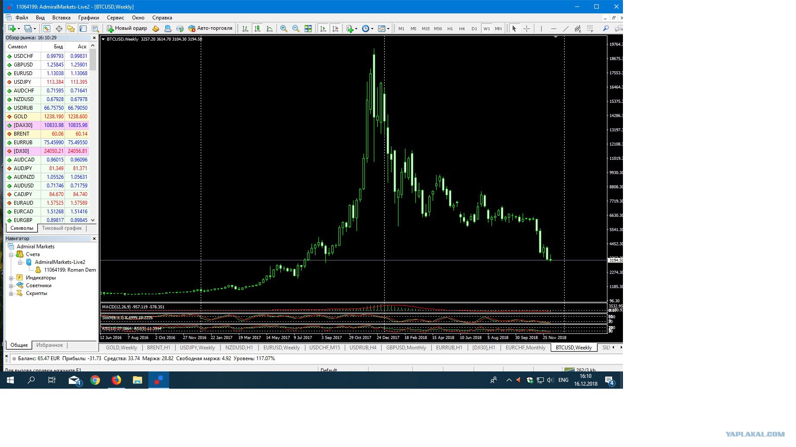Open the indicators list icon

point(350,29)
